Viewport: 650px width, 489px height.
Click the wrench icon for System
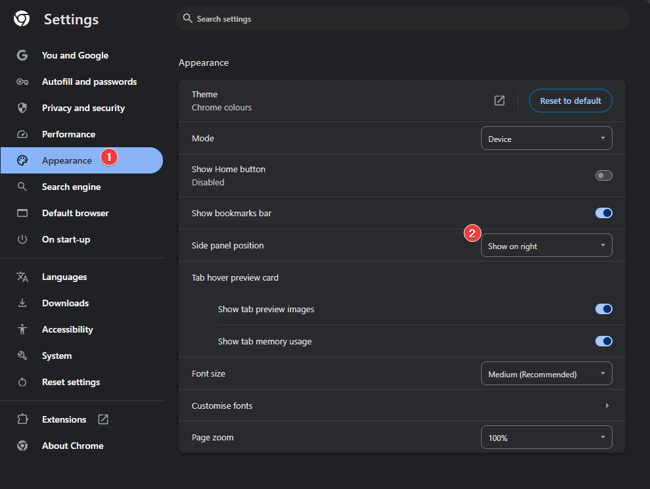pyautogui.click(x=22, y=356)
